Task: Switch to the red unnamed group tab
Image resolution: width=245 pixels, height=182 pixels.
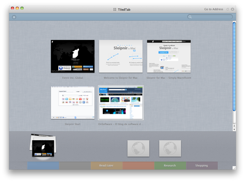Action: (x=138, y=165)
